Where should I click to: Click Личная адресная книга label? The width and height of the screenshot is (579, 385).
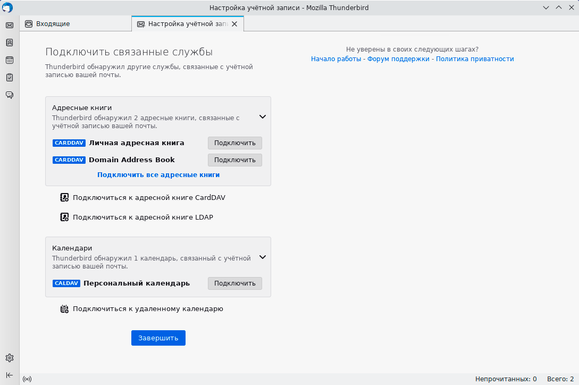click(x=137, y=143)
